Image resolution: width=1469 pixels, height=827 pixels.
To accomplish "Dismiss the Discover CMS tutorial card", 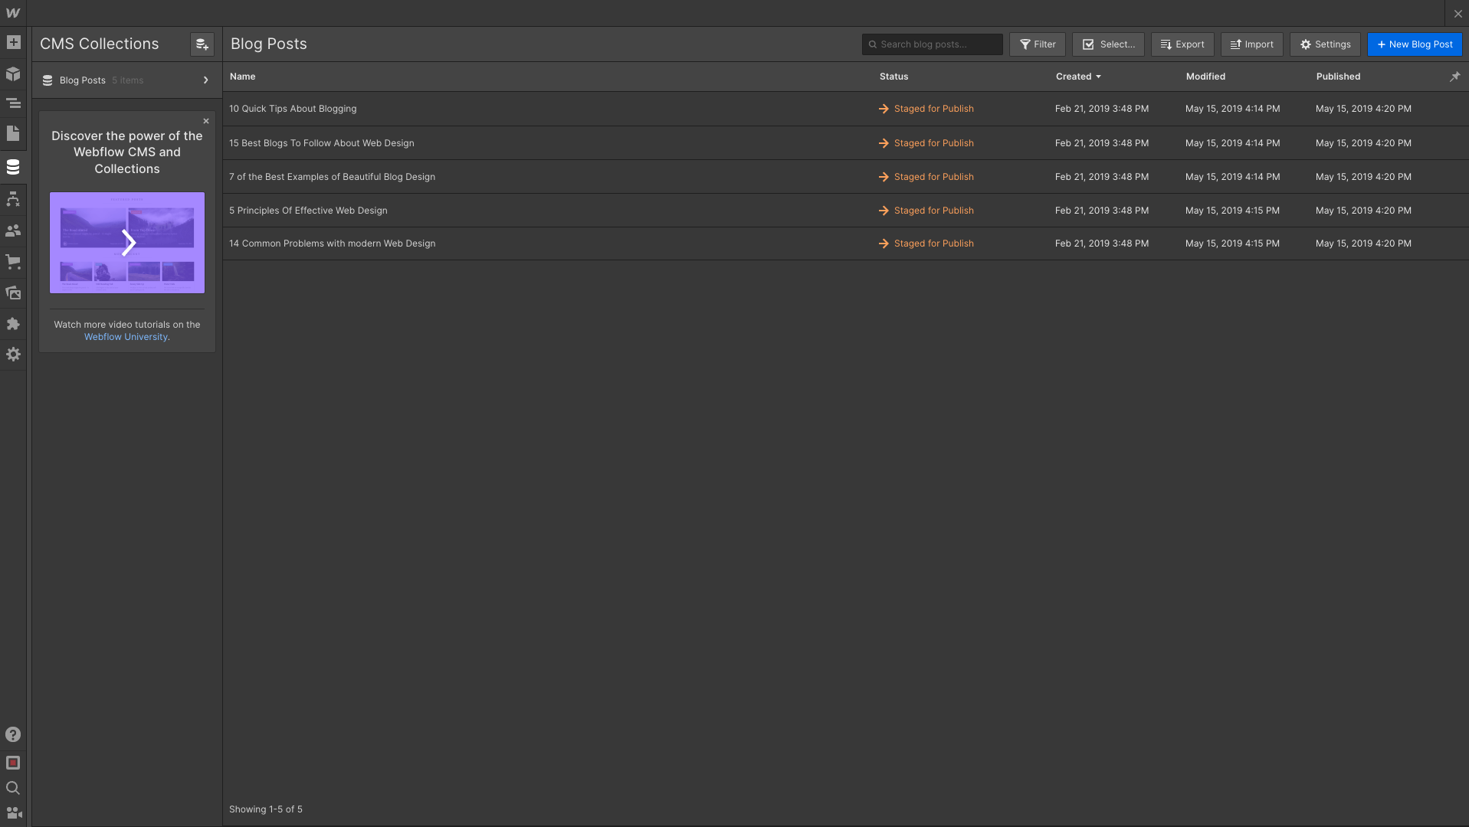I will [206, 121].
